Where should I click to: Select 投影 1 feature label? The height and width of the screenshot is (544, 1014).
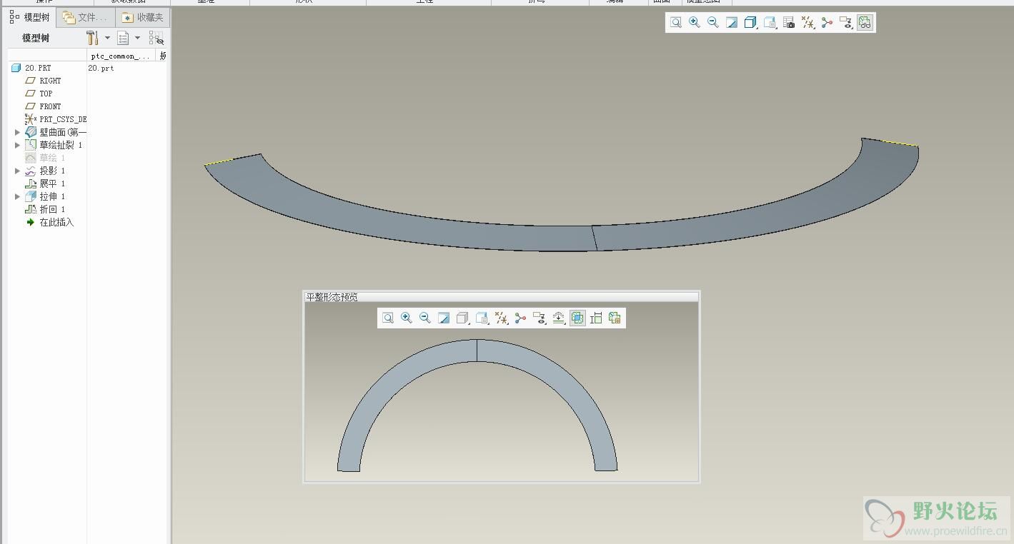(x=52, y=171)
